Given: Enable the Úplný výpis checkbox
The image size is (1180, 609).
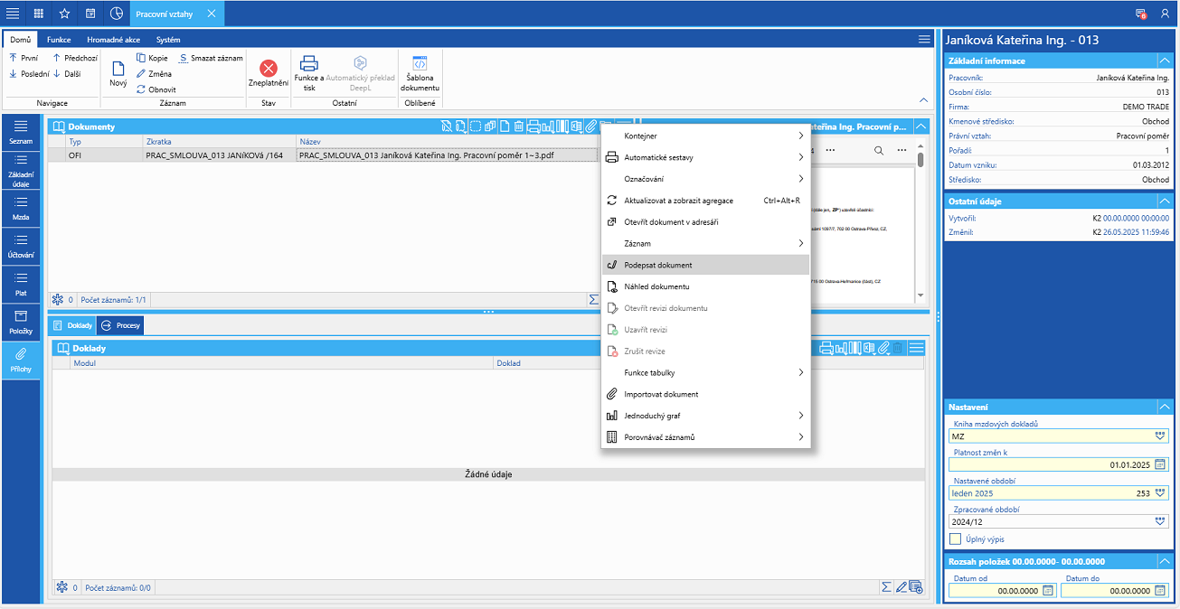Looking at the screenshot, I should (956, 539).
